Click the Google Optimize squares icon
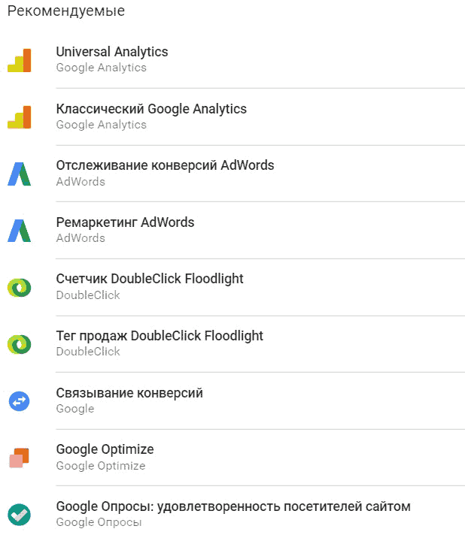The image size is (465, 535). 19,458
